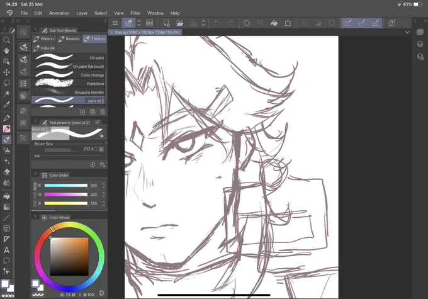428x299 pixels.
Task: Adjust the R value stepper
Action: click(x=103, y=186)
